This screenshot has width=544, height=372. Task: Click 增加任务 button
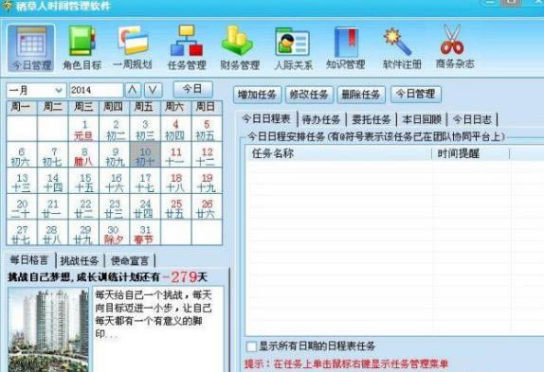(257, 95)
